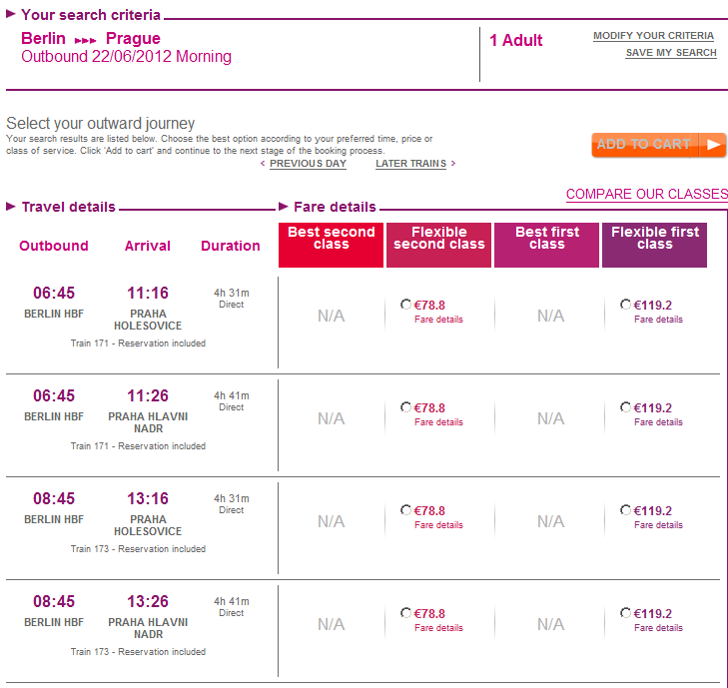The image size is (728, 688).
Task: View Fare details for last €119.2 fare
Action: 658,628
